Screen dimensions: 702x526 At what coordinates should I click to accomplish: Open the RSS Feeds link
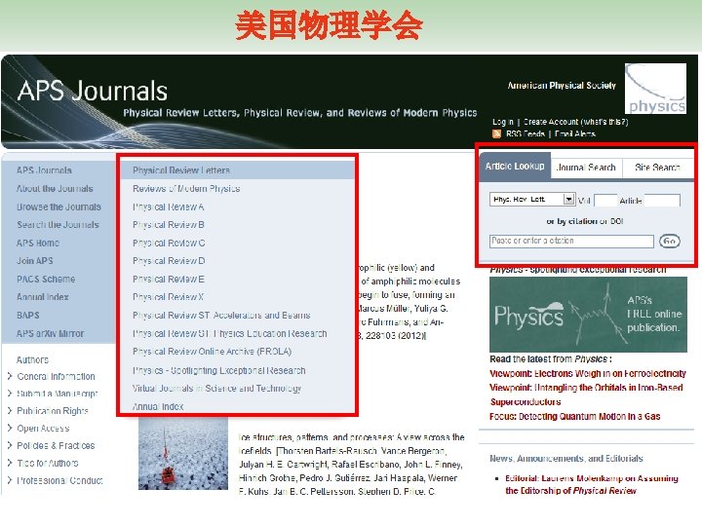(x=526, y=134)
